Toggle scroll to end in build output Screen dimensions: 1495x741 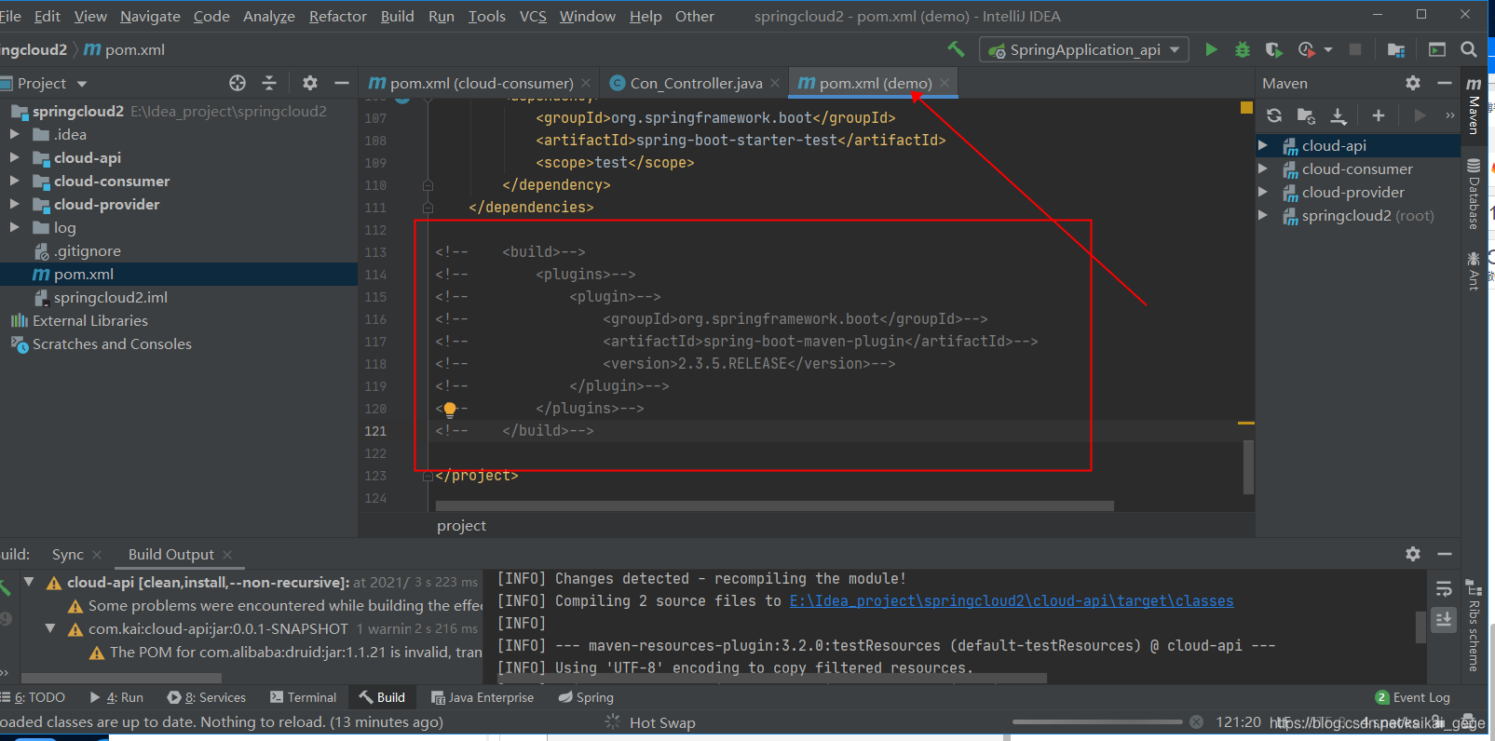(1444, 619)
